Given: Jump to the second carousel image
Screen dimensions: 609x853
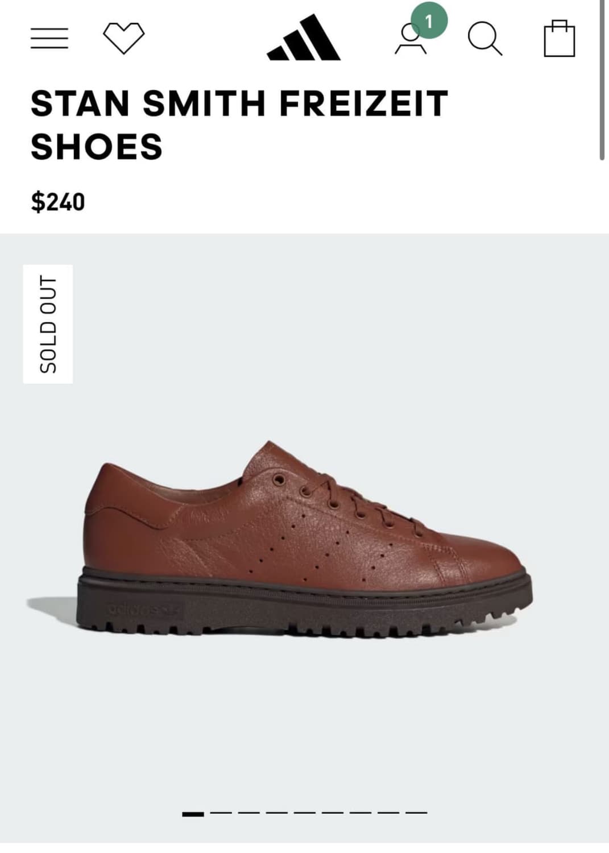Looking at the screenshot, I should [221, 813].
